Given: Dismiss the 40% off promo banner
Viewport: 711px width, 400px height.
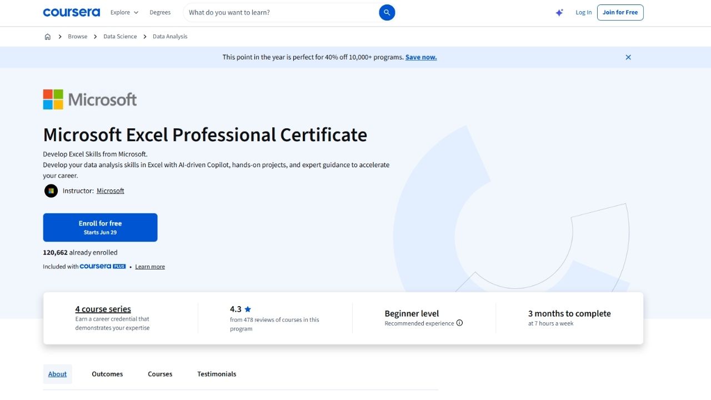Looking at the screenshot, I should click(628, 57).
